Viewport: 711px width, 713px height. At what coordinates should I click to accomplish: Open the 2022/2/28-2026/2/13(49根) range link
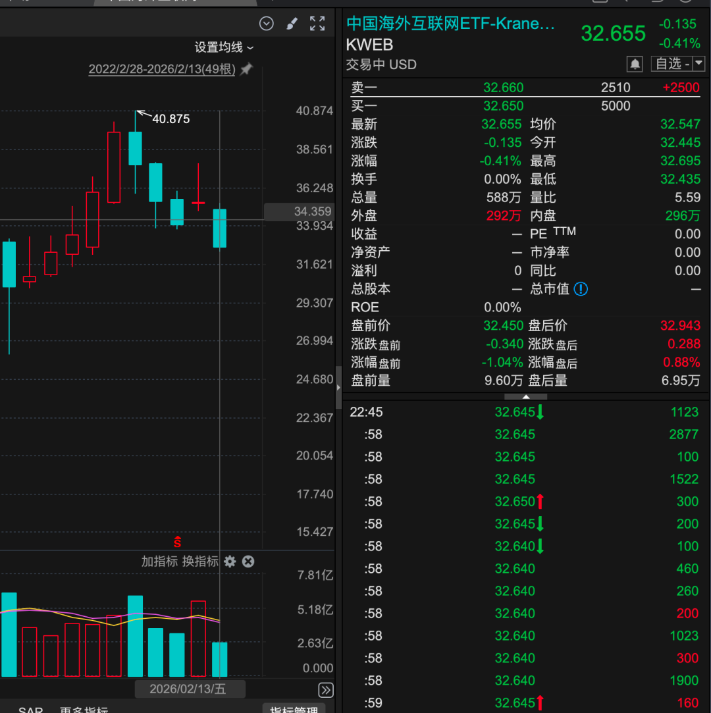162,69
